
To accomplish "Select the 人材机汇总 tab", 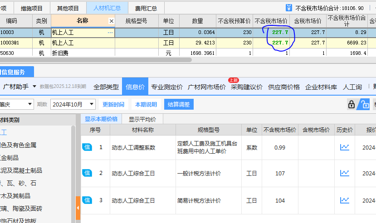I will coord(107,8).
